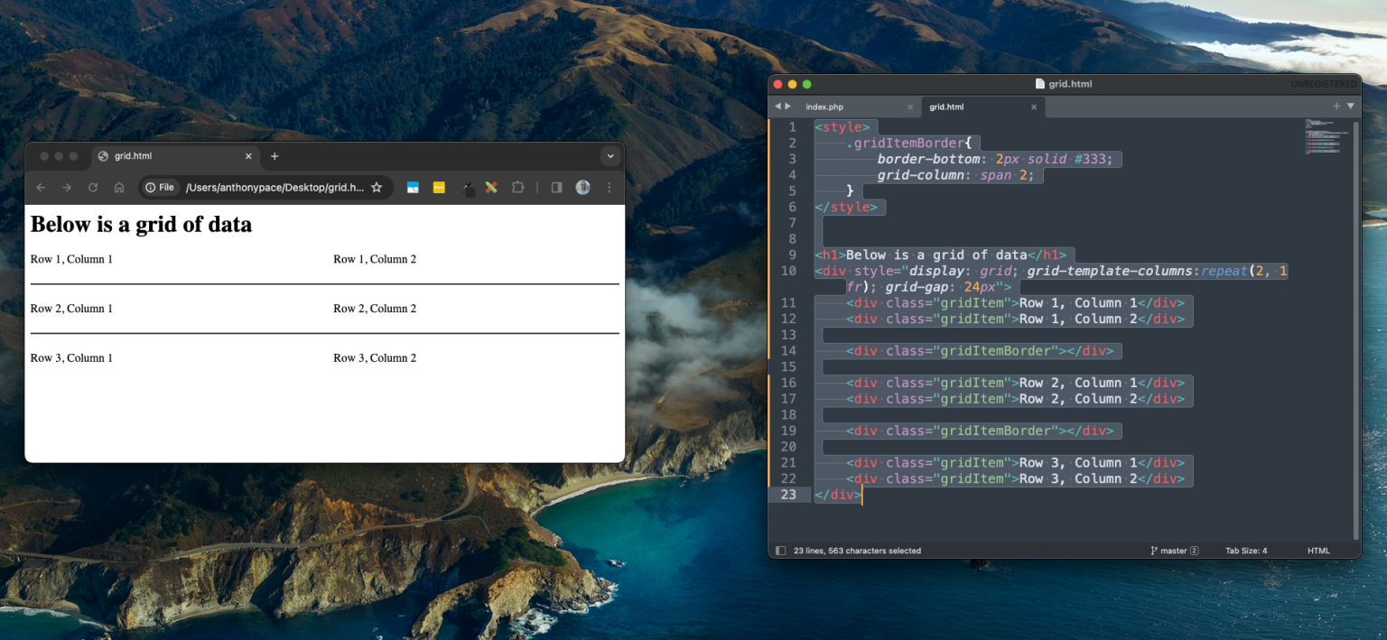1387x640 pixels.
Task: Open the browser tab search chevron
Action: pos(610,155)
